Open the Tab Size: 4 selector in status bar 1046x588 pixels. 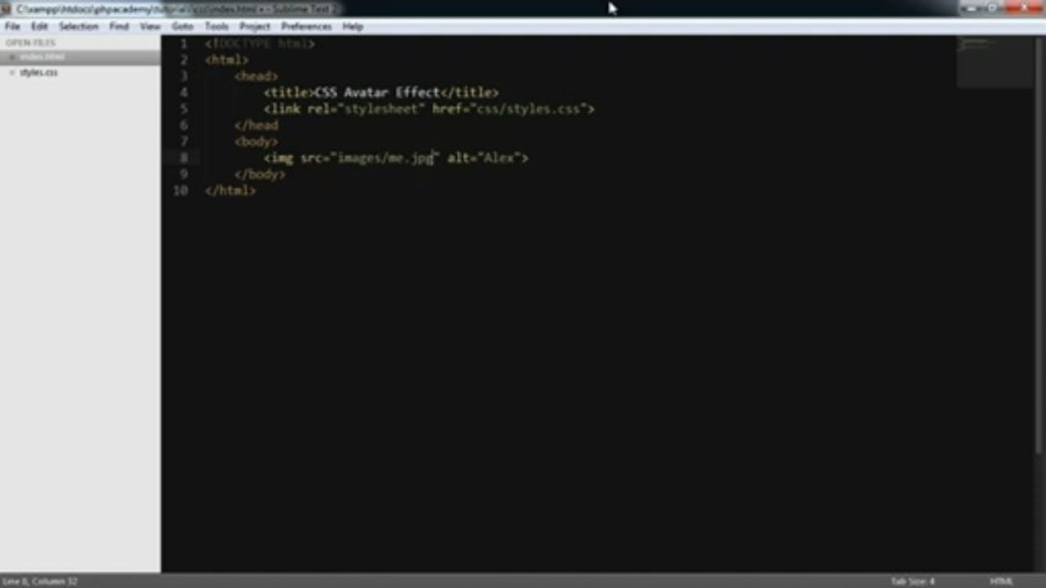[x=913, y=581]
